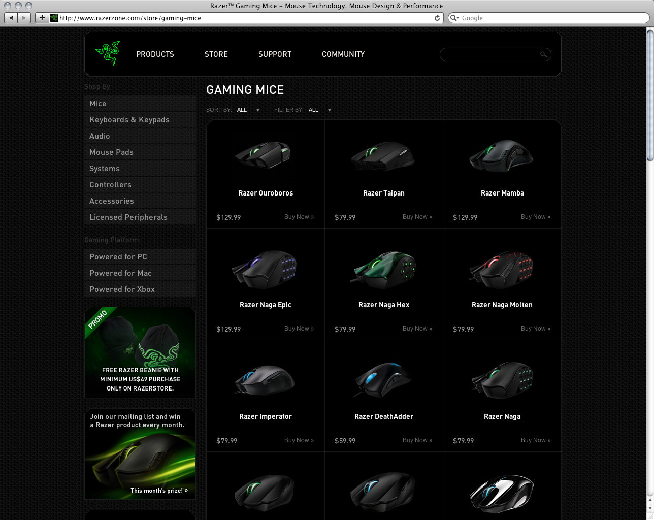Screen dimensions: 654x520
Task: Select the Systems category
Action: pyautogui.click(x=140, y=169)
